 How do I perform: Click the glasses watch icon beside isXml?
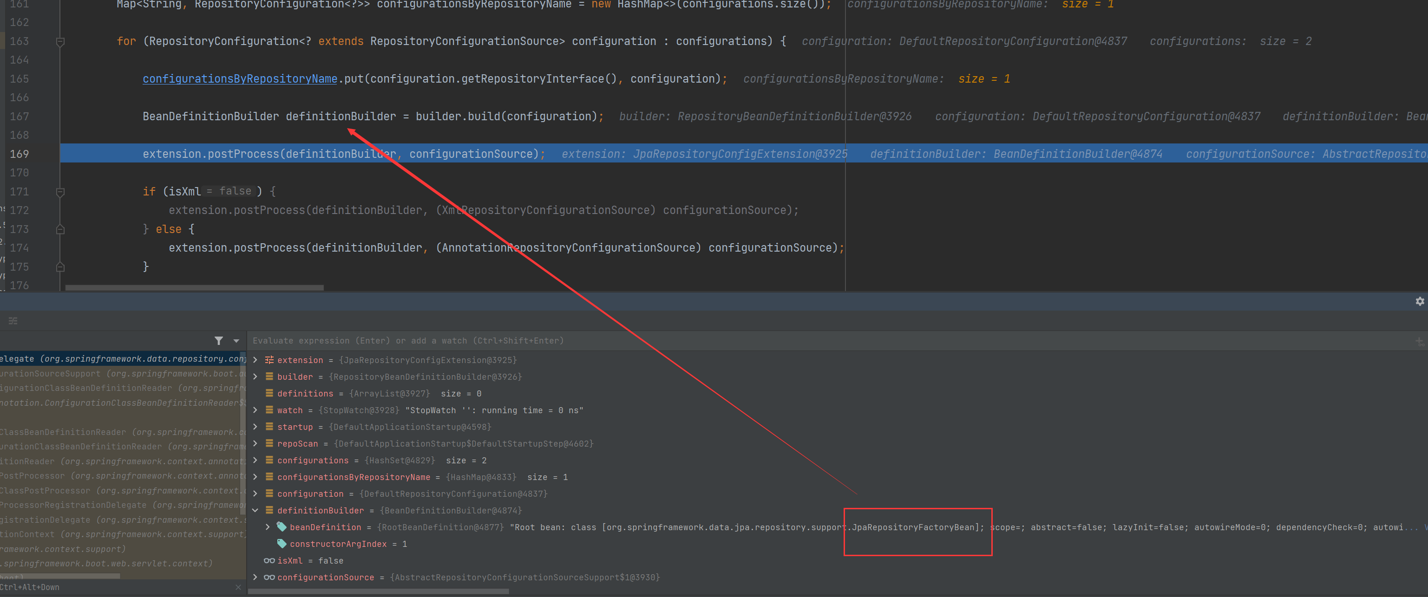click(269, 560)
